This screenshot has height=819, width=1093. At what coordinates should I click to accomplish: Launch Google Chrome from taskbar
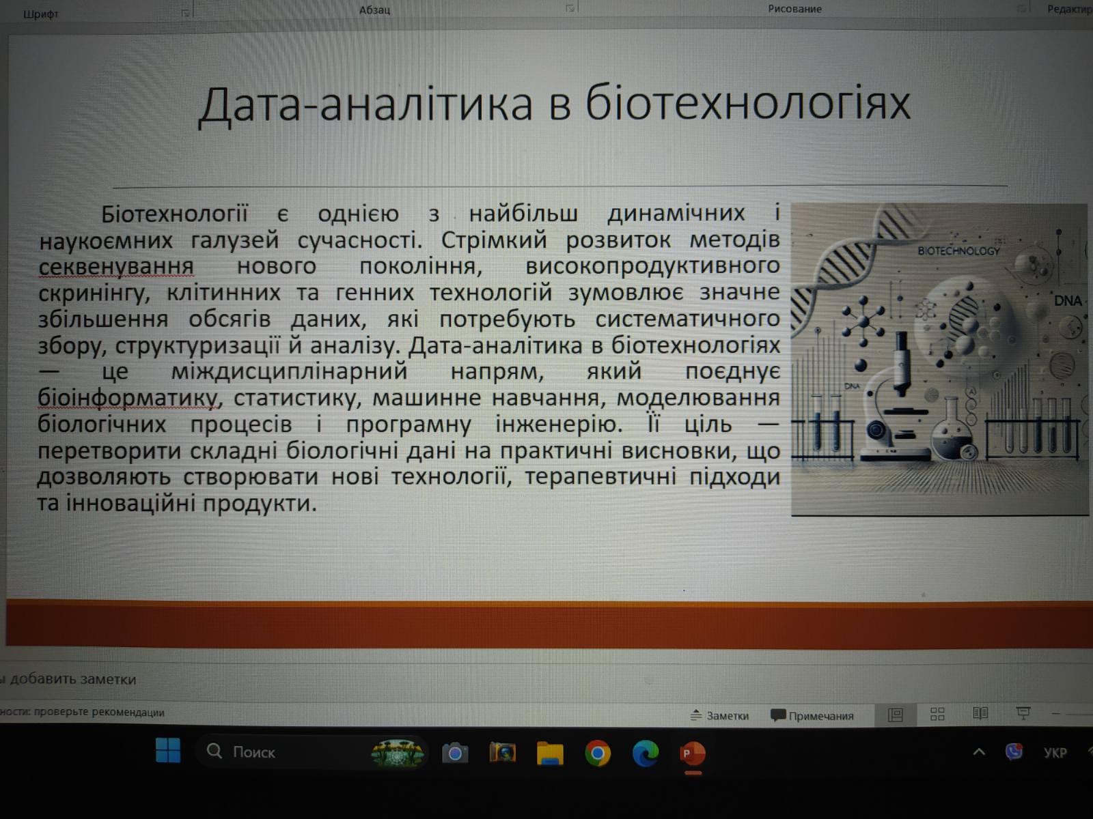(598, 753)
